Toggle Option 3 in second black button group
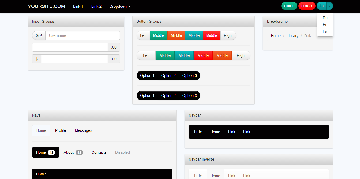The image size is (360, 179). (190, 96)
